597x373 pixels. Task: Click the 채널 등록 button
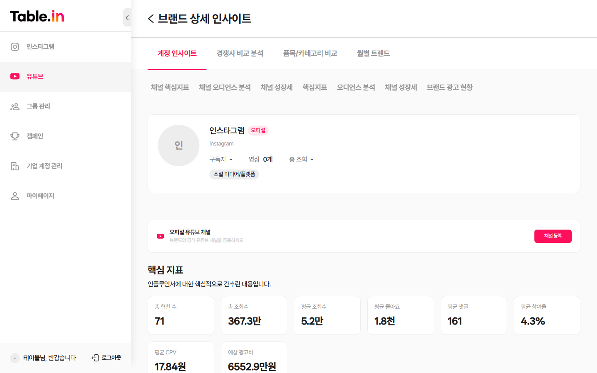coord(553,236)
